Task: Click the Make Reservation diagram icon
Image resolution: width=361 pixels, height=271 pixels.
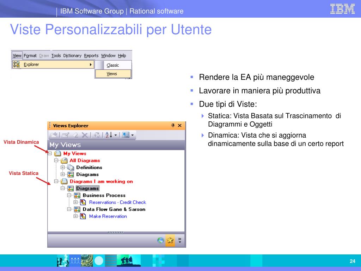Action: click(83, 216)
